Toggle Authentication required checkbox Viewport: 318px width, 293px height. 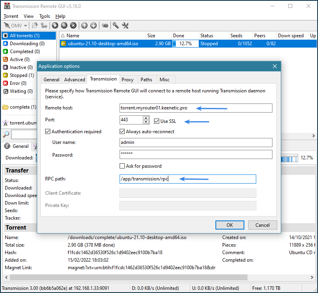(48, 132)
